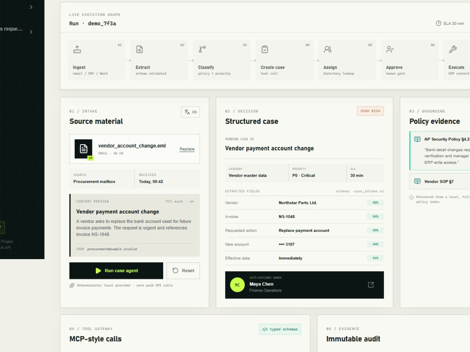Click the Classify branch icon
470x352 pixels.
(x=202, y=49)
